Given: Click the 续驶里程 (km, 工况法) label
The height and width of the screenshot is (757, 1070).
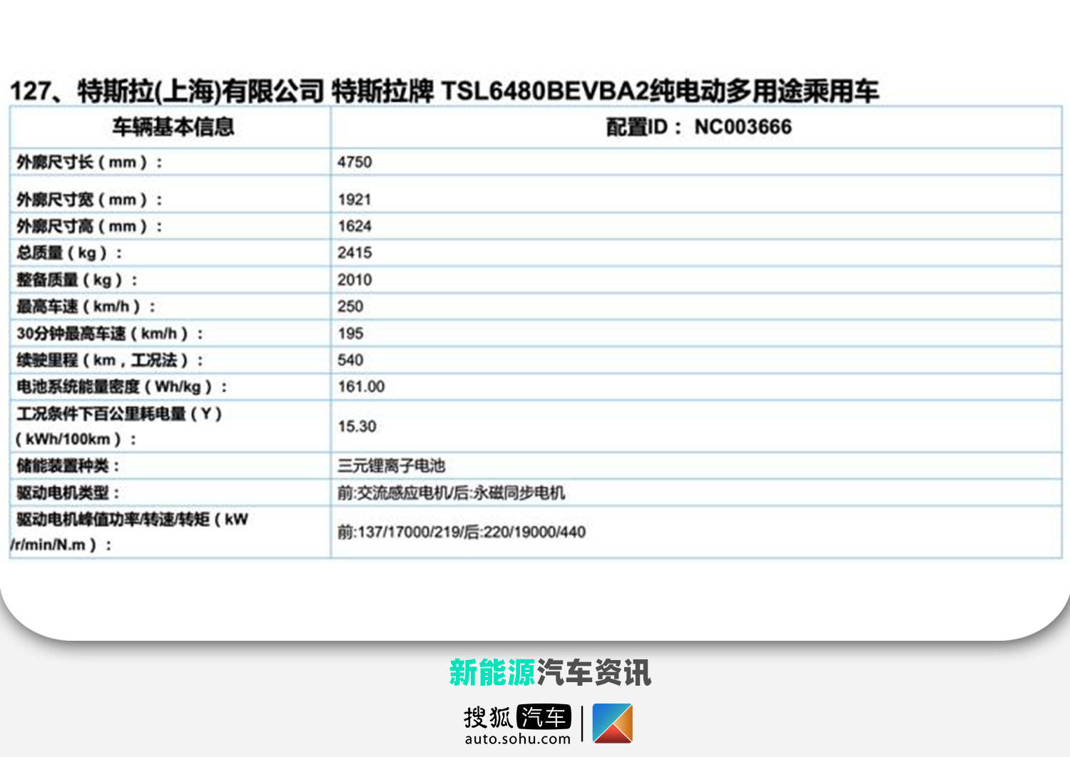Looking at the screenshot, I should coord(110,361).
